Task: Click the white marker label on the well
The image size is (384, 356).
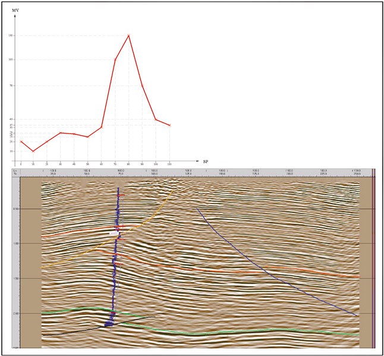Action: (112, 234)
